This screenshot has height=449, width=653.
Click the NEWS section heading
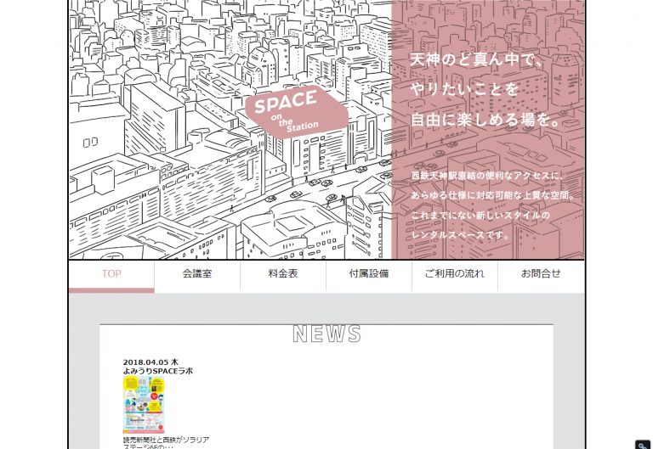coord(326,334)
